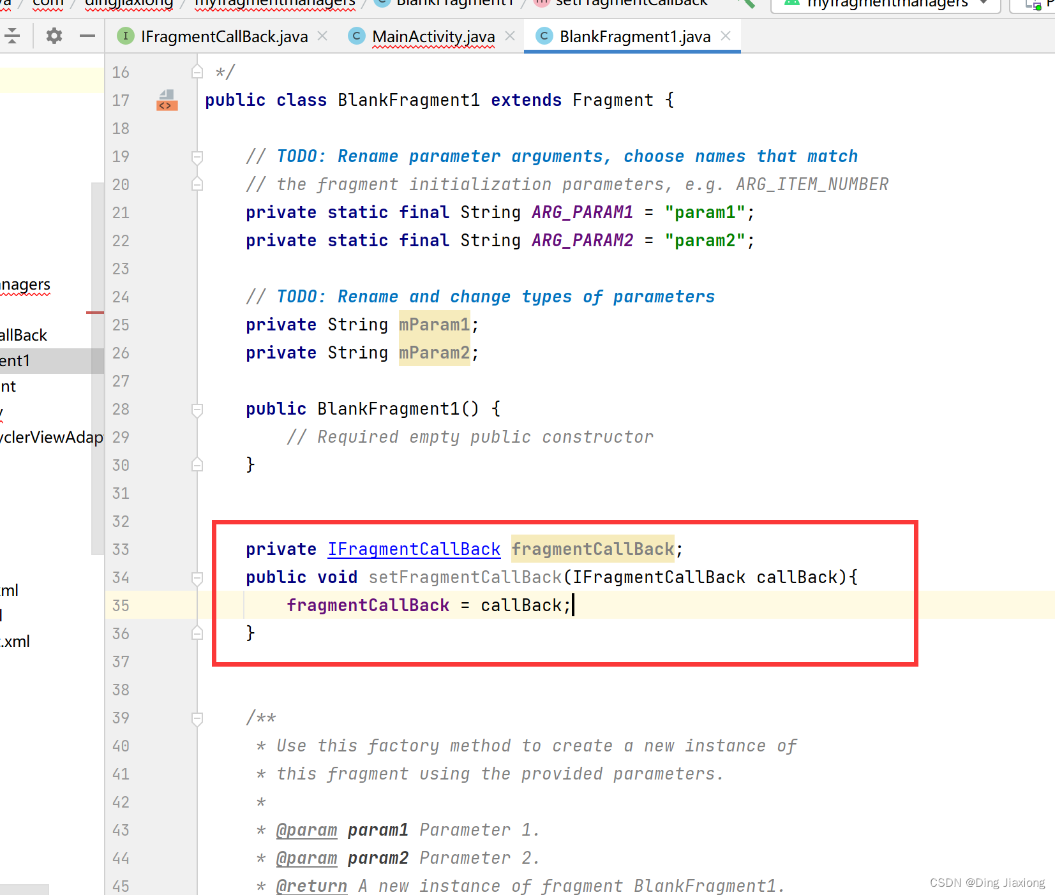
Task: Click the @param tag on the param2 line
Action: (x=306, y=858)
